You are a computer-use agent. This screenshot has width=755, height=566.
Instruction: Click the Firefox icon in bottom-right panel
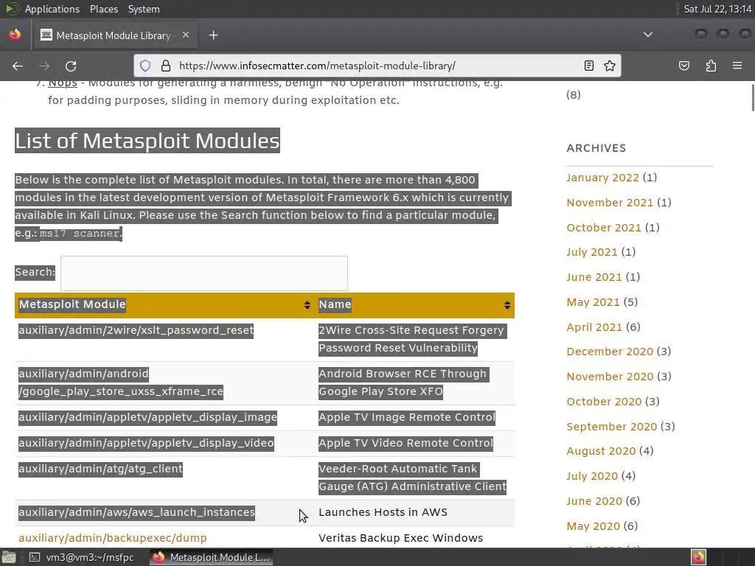698,557
